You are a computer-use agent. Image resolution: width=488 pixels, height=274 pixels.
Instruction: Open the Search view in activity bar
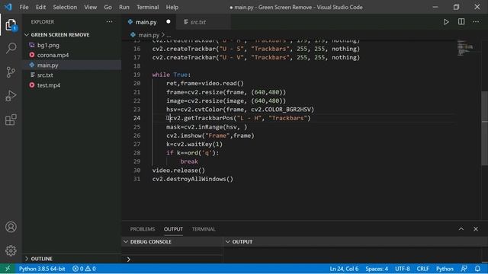[11, 48]
